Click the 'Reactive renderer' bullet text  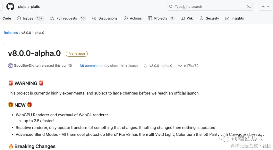point(116,128)
